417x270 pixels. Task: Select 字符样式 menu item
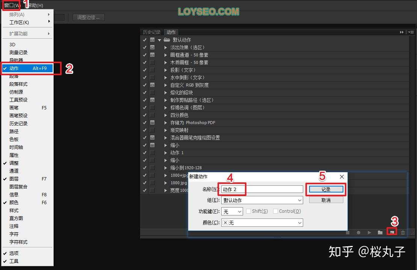click(27, 242)
